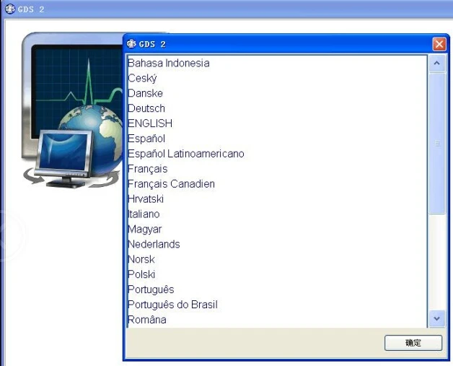
Task: Select Français Canadien
Action: pos(277,183)
